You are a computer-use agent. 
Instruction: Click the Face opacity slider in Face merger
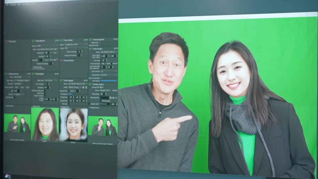[x=109, y=80]
